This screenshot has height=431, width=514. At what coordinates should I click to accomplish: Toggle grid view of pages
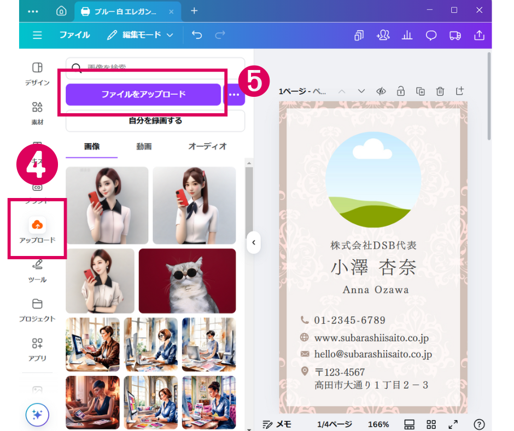click(x=431, y=424)
